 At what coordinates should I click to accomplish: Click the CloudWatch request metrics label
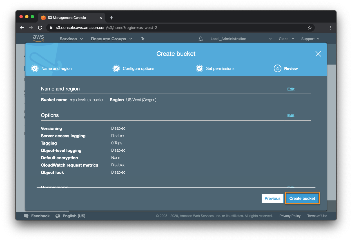pyautogui.click(x=70, y=165)
